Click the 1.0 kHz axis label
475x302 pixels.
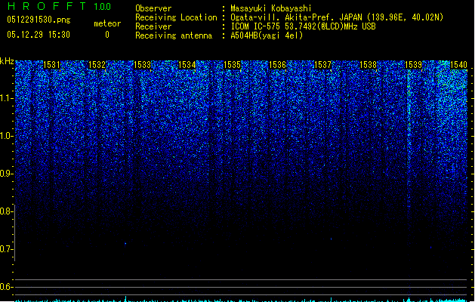tap(6, 136)
